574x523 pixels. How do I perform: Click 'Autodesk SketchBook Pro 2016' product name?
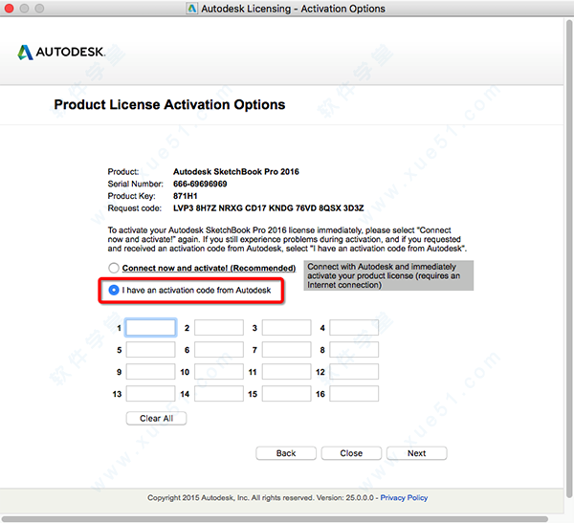(236, 172)
